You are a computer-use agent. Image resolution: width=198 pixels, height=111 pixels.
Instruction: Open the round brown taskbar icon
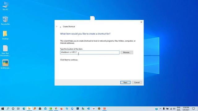[x=99, y=109]
